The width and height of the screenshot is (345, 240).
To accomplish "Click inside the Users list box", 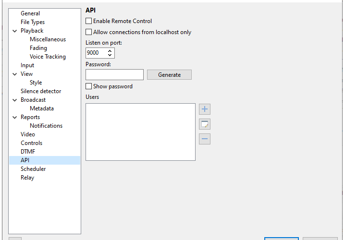I will pos(140,132).
